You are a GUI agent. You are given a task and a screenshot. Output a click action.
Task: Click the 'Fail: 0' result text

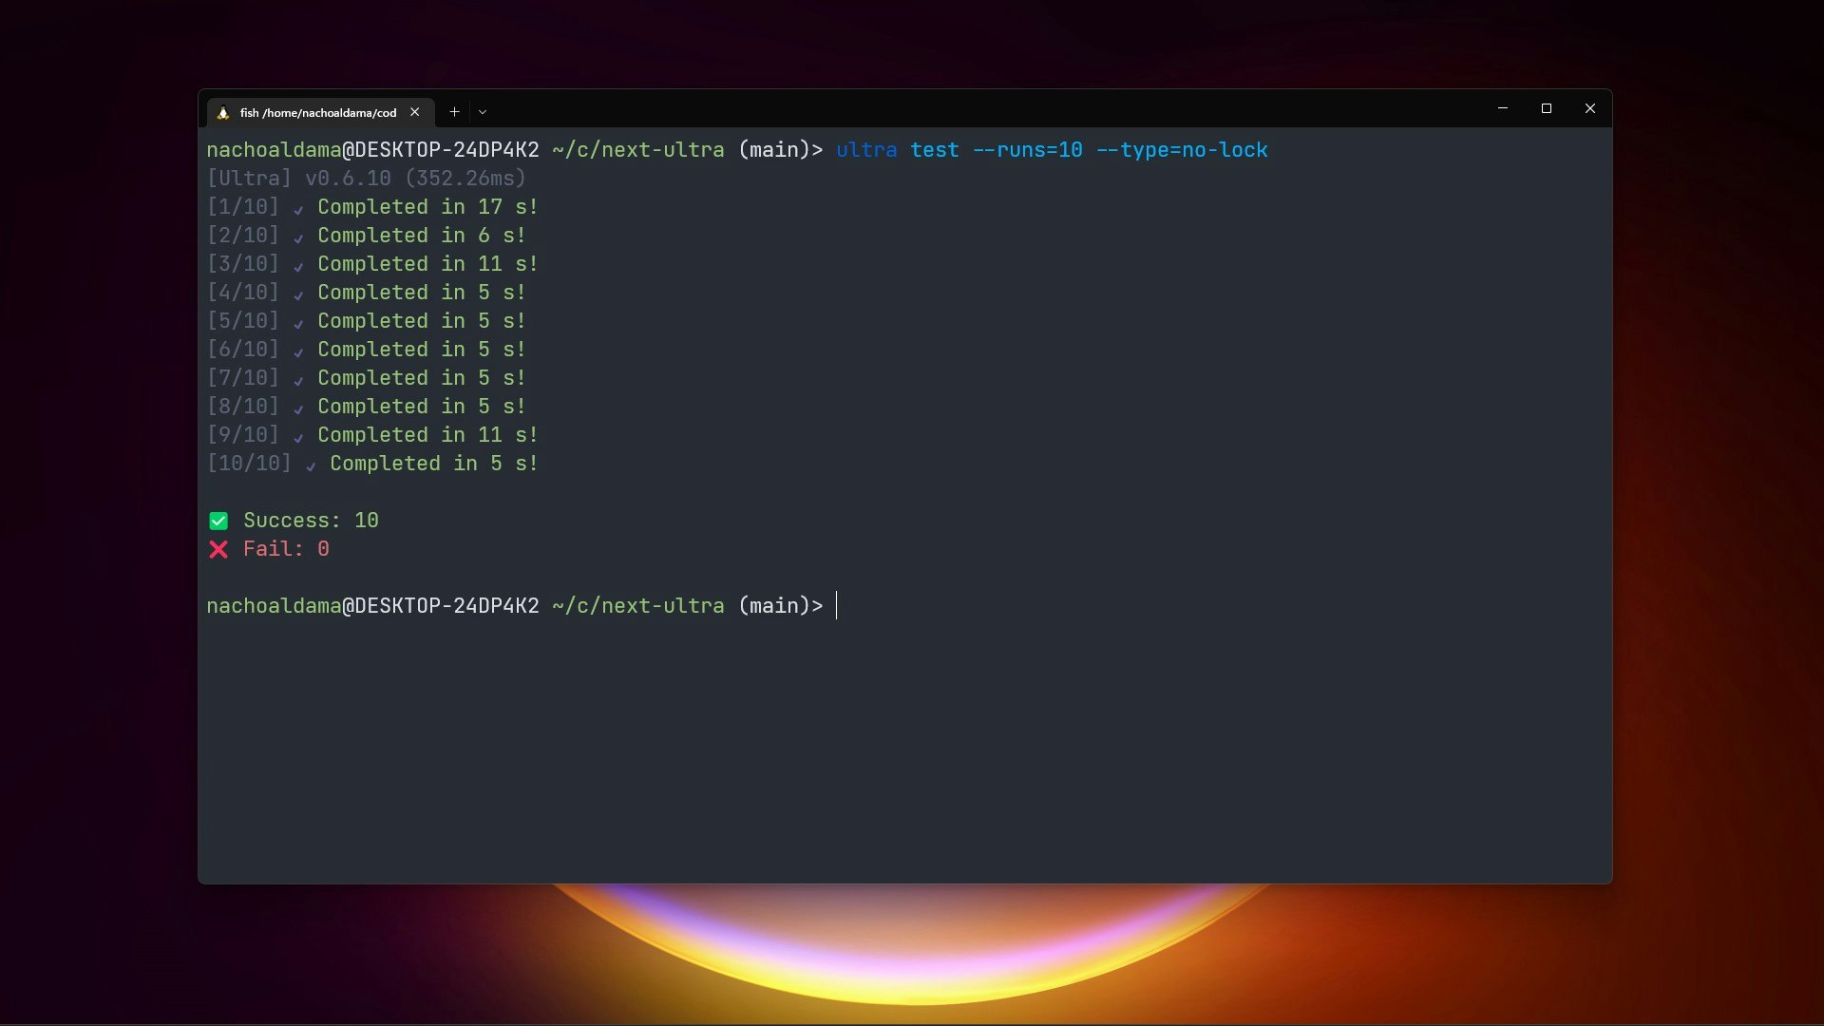pos(286,549)
